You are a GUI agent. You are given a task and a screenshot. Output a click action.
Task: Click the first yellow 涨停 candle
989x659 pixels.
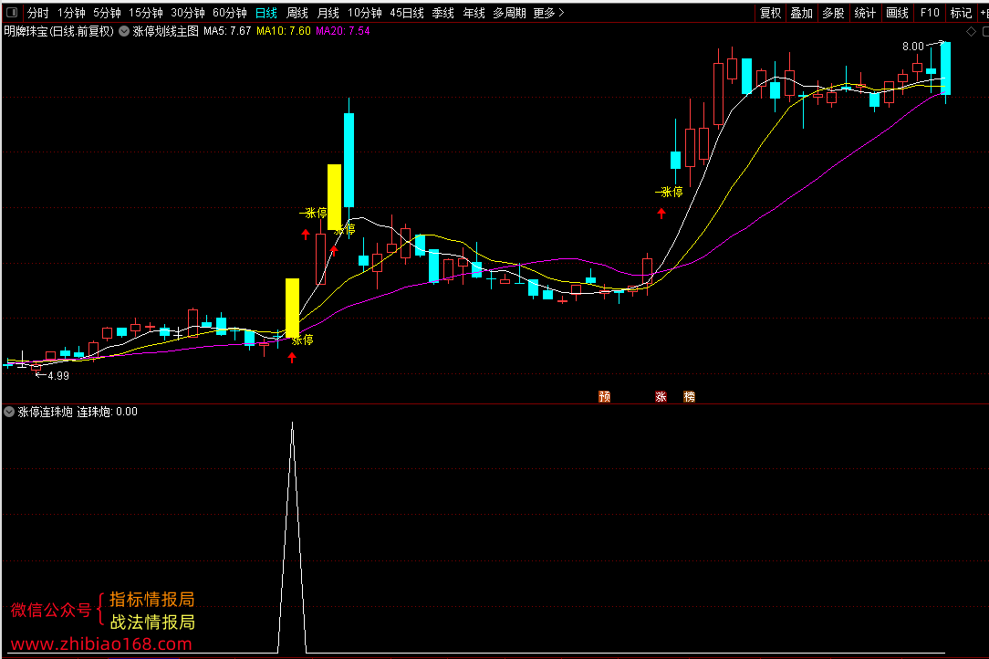292,308
